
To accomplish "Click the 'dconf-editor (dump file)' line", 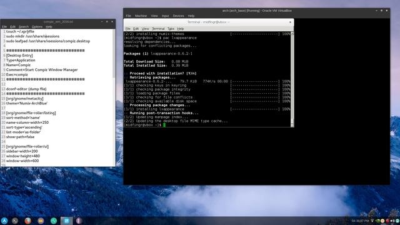I will pos(26,89).
